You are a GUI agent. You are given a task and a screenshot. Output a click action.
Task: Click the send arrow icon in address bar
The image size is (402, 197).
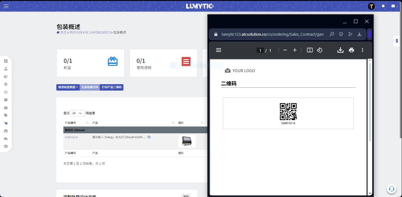350,34
